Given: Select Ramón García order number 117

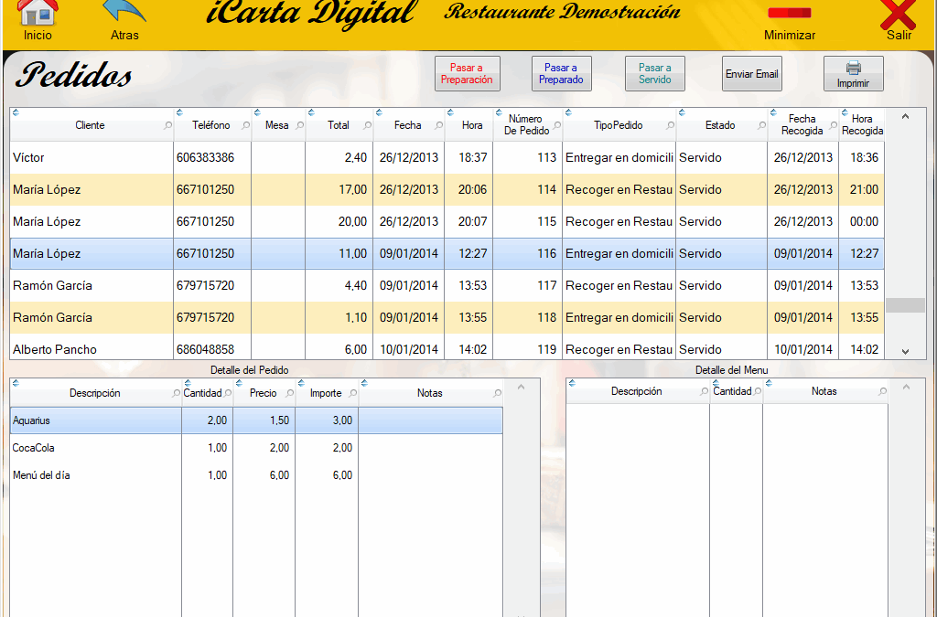Looking at the screenshot, I should point(447,286).
